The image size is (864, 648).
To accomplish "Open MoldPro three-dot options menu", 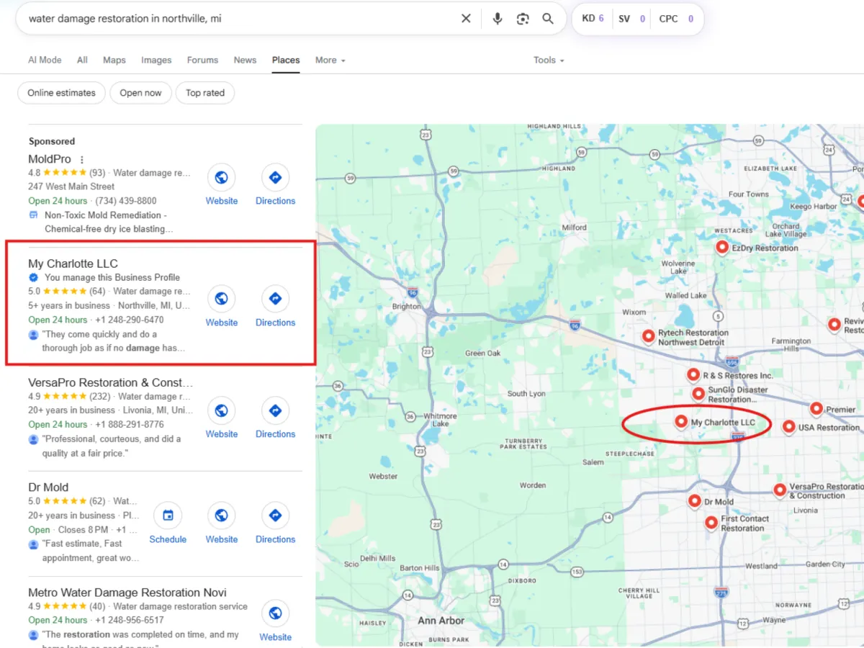I will click(82, 159).
